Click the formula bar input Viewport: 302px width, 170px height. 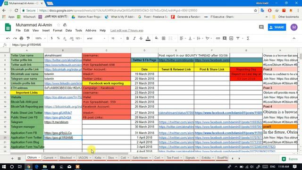pyautogui.click(x=154, y=45)
